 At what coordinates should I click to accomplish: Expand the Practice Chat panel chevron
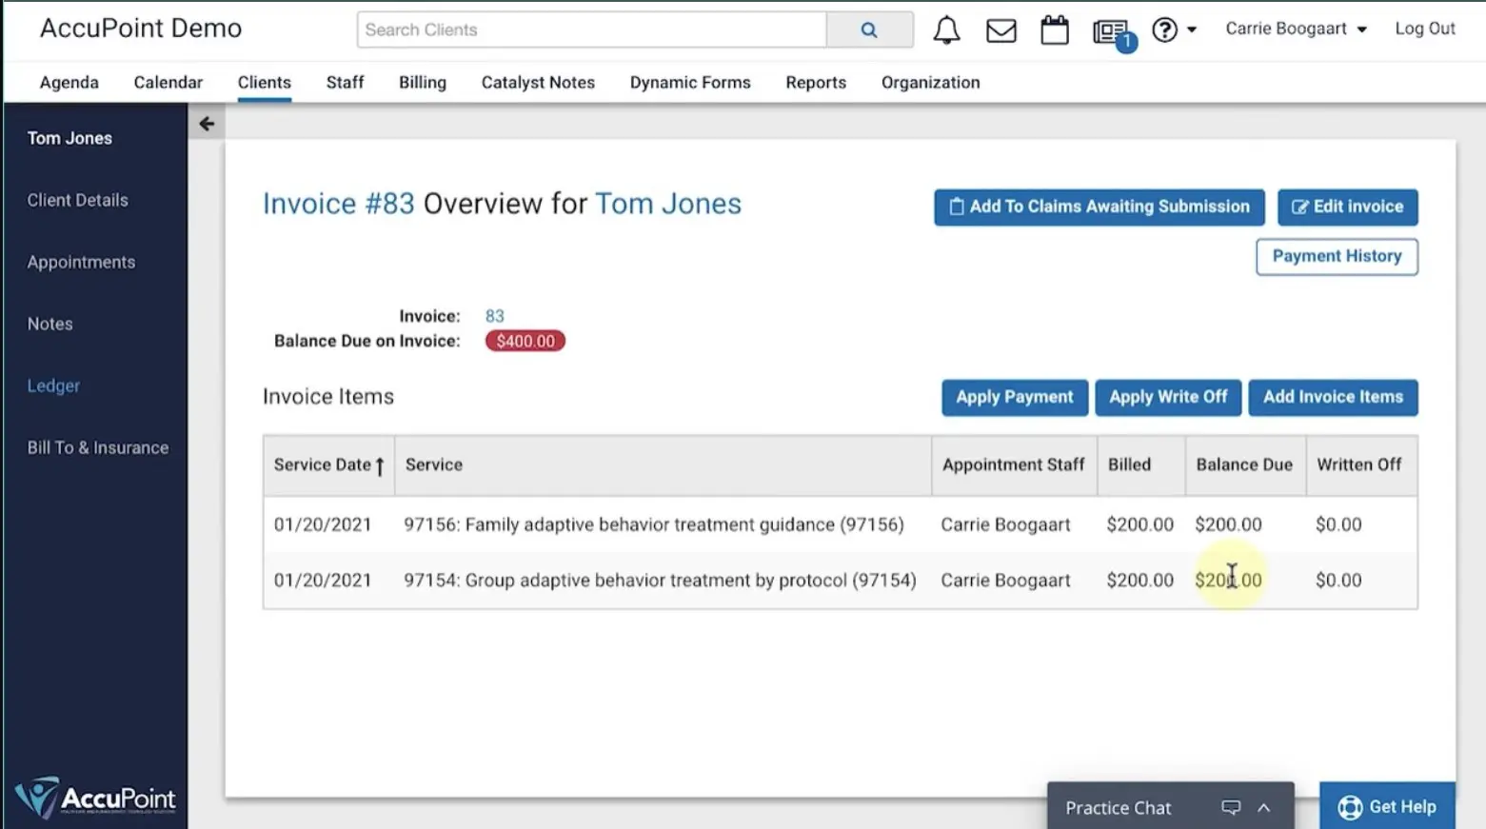[x=1264, y=807]
